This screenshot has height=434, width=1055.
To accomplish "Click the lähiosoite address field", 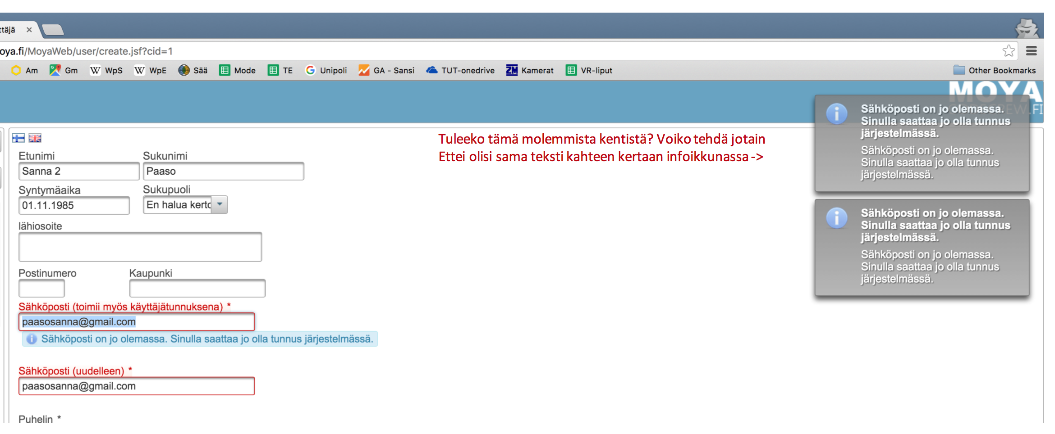I will (x=140, y=247).
